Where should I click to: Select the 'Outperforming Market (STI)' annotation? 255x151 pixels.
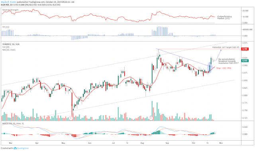coord(224,18)
